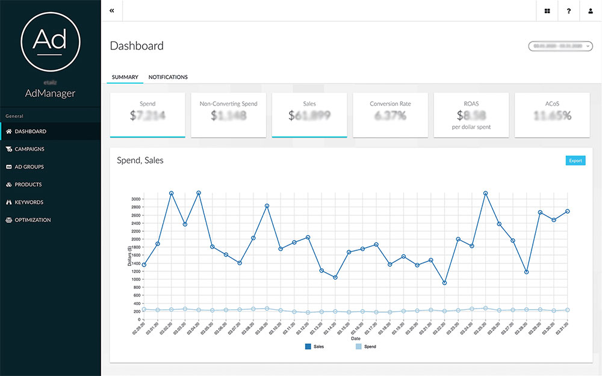The image size is (602, 376).
Task: Click the Ad Groups icon in sidebar
Action: [9, 167]
